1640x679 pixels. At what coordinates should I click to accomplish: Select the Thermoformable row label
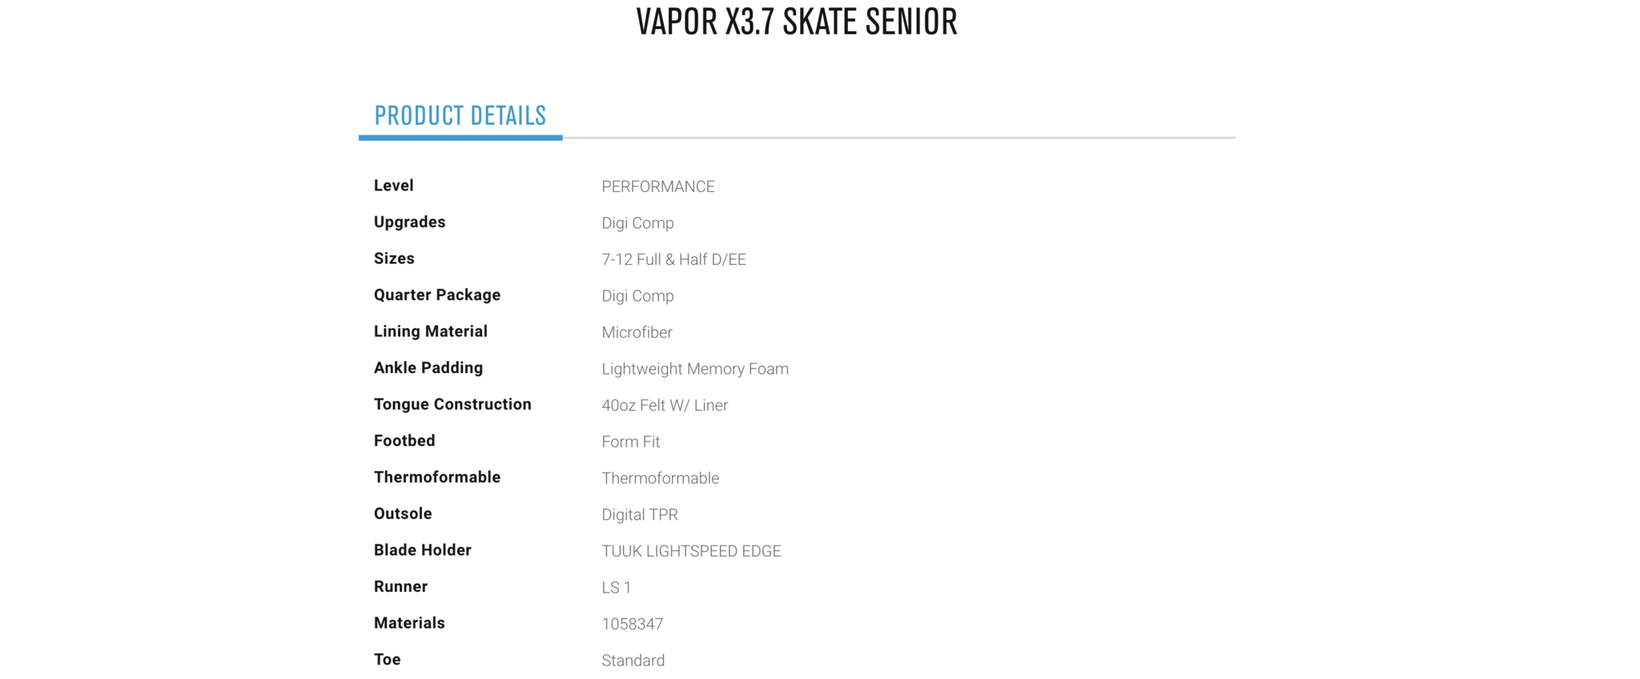(x=437, y=477)
